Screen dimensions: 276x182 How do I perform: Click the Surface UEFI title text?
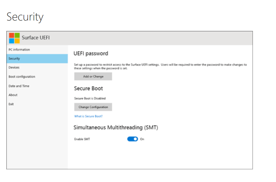pos(36,38)
